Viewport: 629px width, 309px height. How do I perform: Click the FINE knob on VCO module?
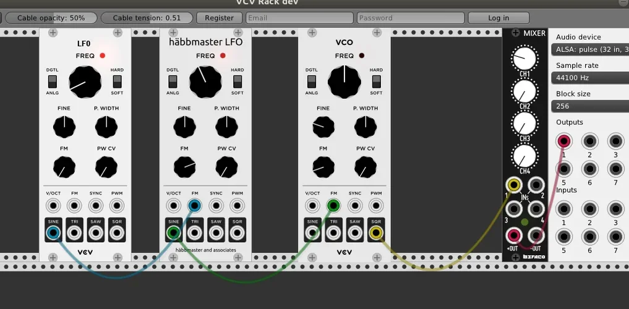(x=323, y=127)
